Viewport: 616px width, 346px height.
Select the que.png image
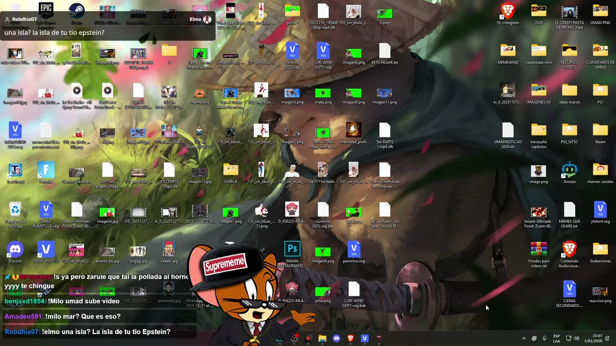point(354,213)
